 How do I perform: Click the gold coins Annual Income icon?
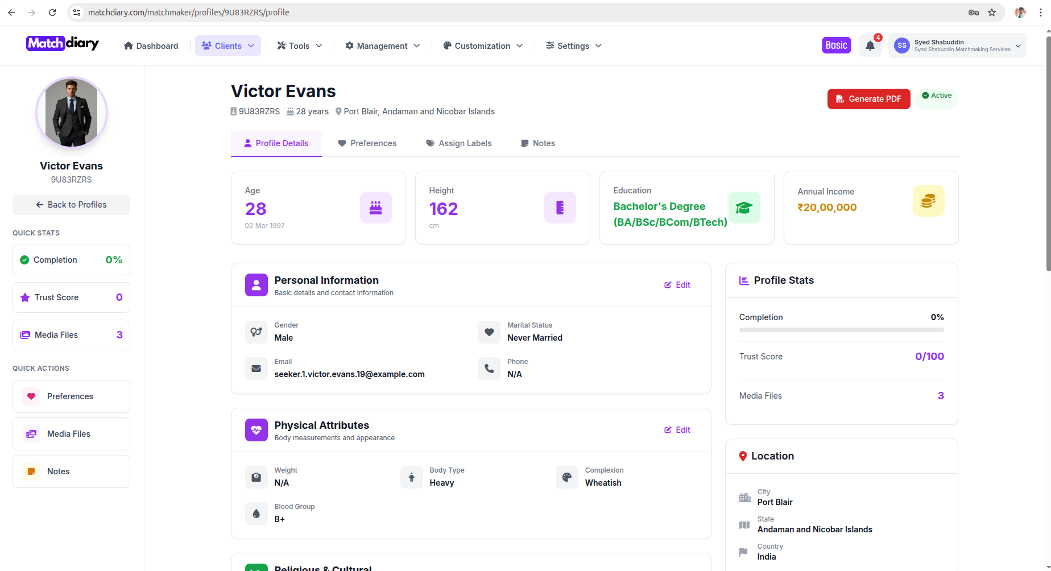pos(928,201)
